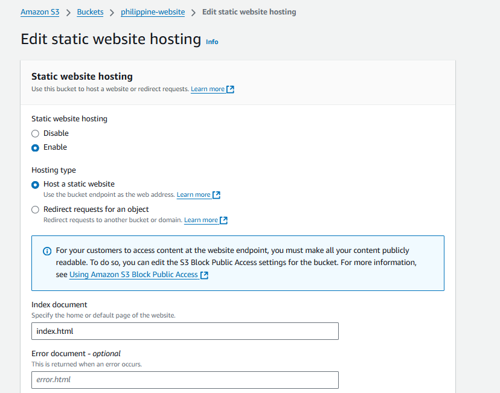Choose Redirect requests for an object
Image resolution: width=500 pixels, height=393 pixels.
pos(35,209)
